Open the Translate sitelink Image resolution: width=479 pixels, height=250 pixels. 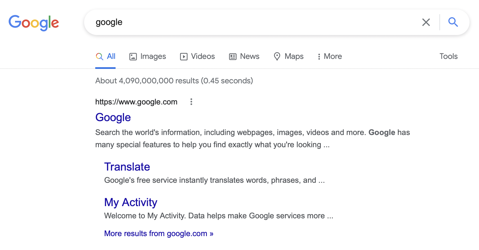coord(127,167)
